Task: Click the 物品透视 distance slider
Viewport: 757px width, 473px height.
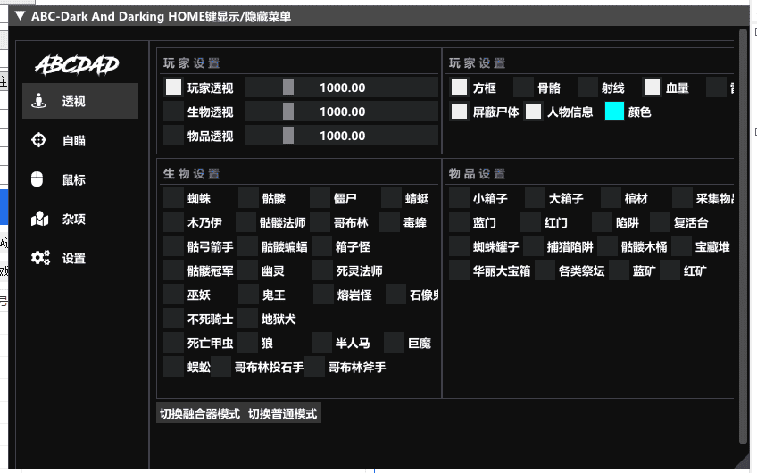Action: (x=341, y=136)
